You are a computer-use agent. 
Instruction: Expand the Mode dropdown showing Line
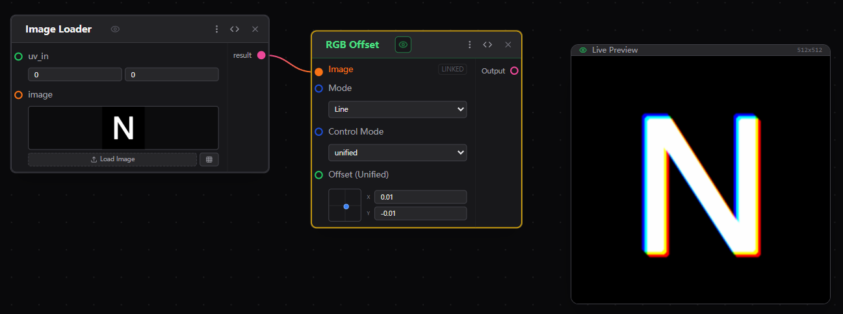click(397, 109)
